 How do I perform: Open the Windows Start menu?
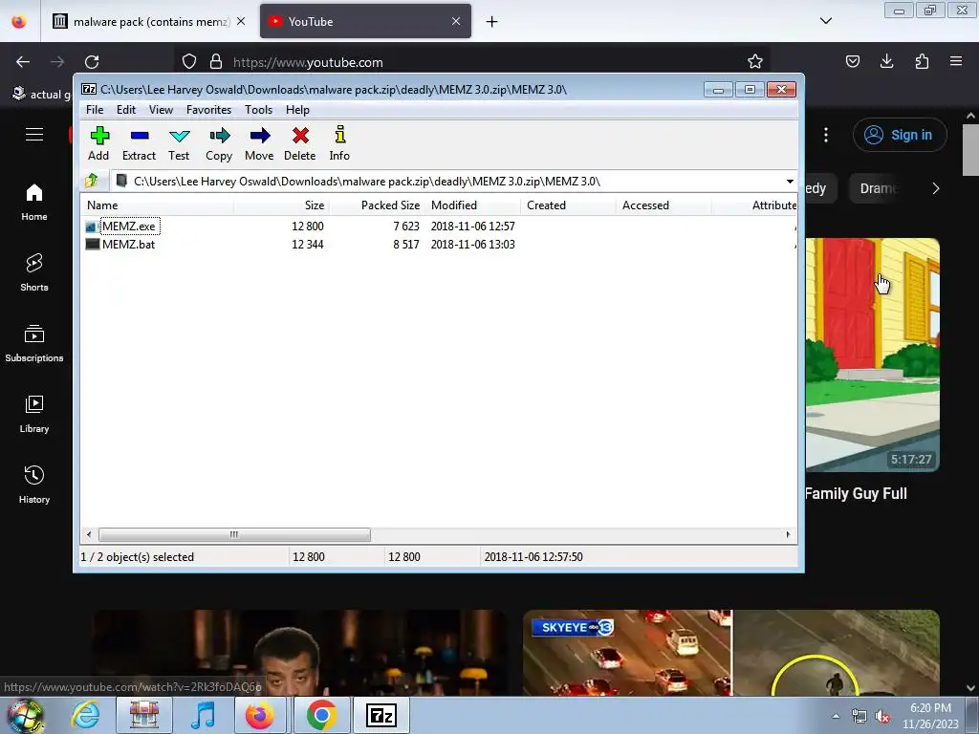26,715
